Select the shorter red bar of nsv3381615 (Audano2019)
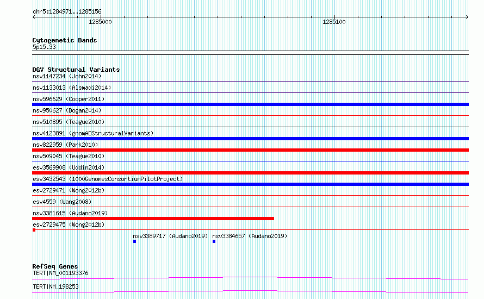484x299 pixels. (x=153, y=219)
